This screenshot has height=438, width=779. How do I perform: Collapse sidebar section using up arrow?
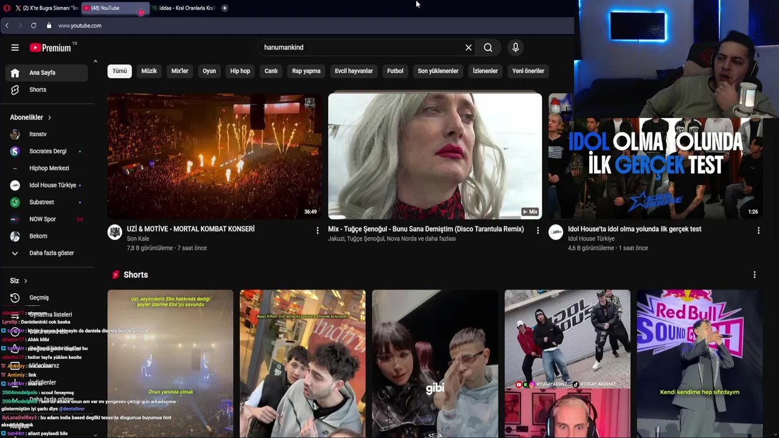pyautogui.click(x=95, y=61)
